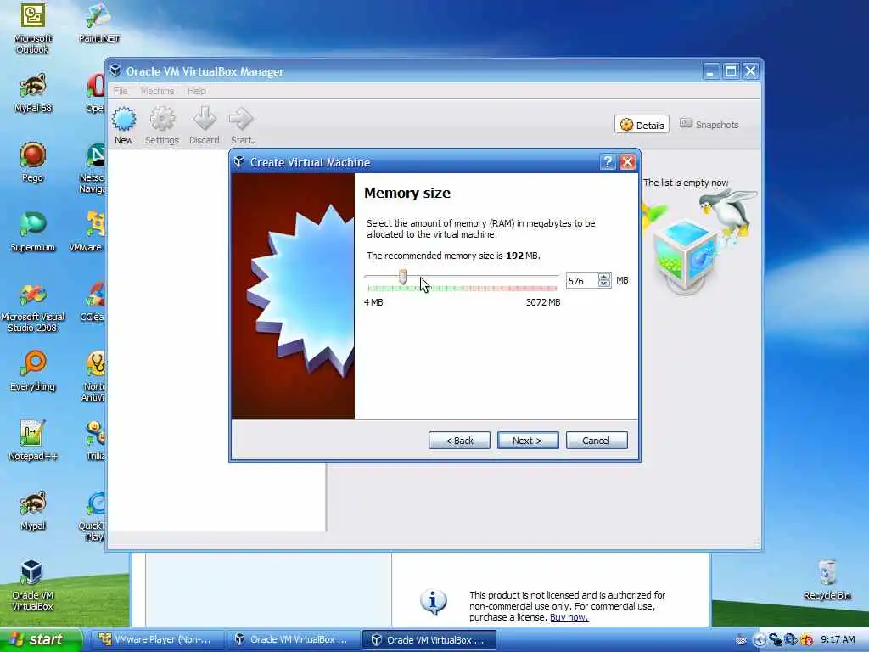Select Microsoft Visual Studio 2008 desktop icon
The image size is (869, 652).
(33, 307)
